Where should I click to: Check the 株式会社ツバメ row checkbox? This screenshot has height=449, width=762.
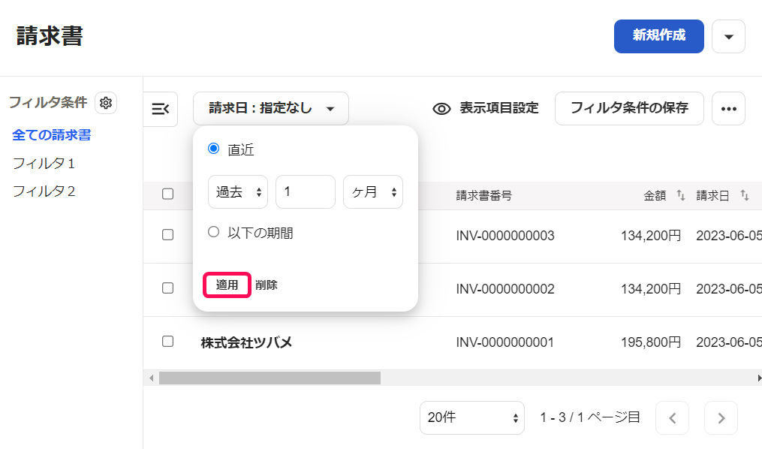tap(167, 341)
